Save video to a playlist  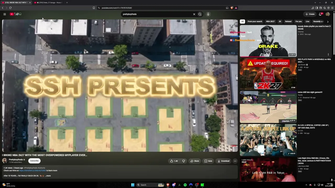click(x=208, y=161)
